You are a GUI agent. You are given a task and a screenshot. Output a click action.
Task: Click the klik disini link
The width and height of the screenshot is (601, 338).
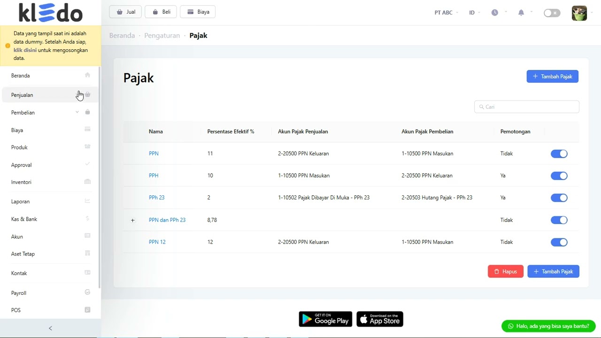[x=25, y=50]
